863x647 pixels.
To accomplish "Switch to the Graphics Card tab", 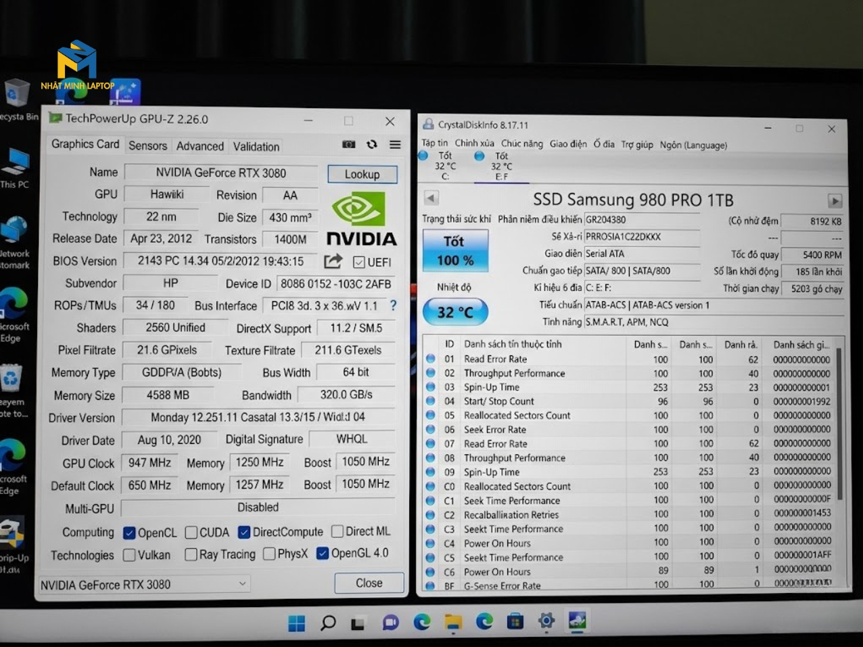I will click(x=85, y=144).
